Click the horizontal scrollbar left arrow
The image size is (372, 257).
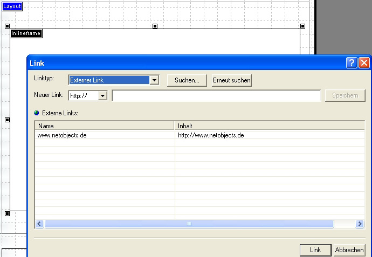(x=39, y=224)
